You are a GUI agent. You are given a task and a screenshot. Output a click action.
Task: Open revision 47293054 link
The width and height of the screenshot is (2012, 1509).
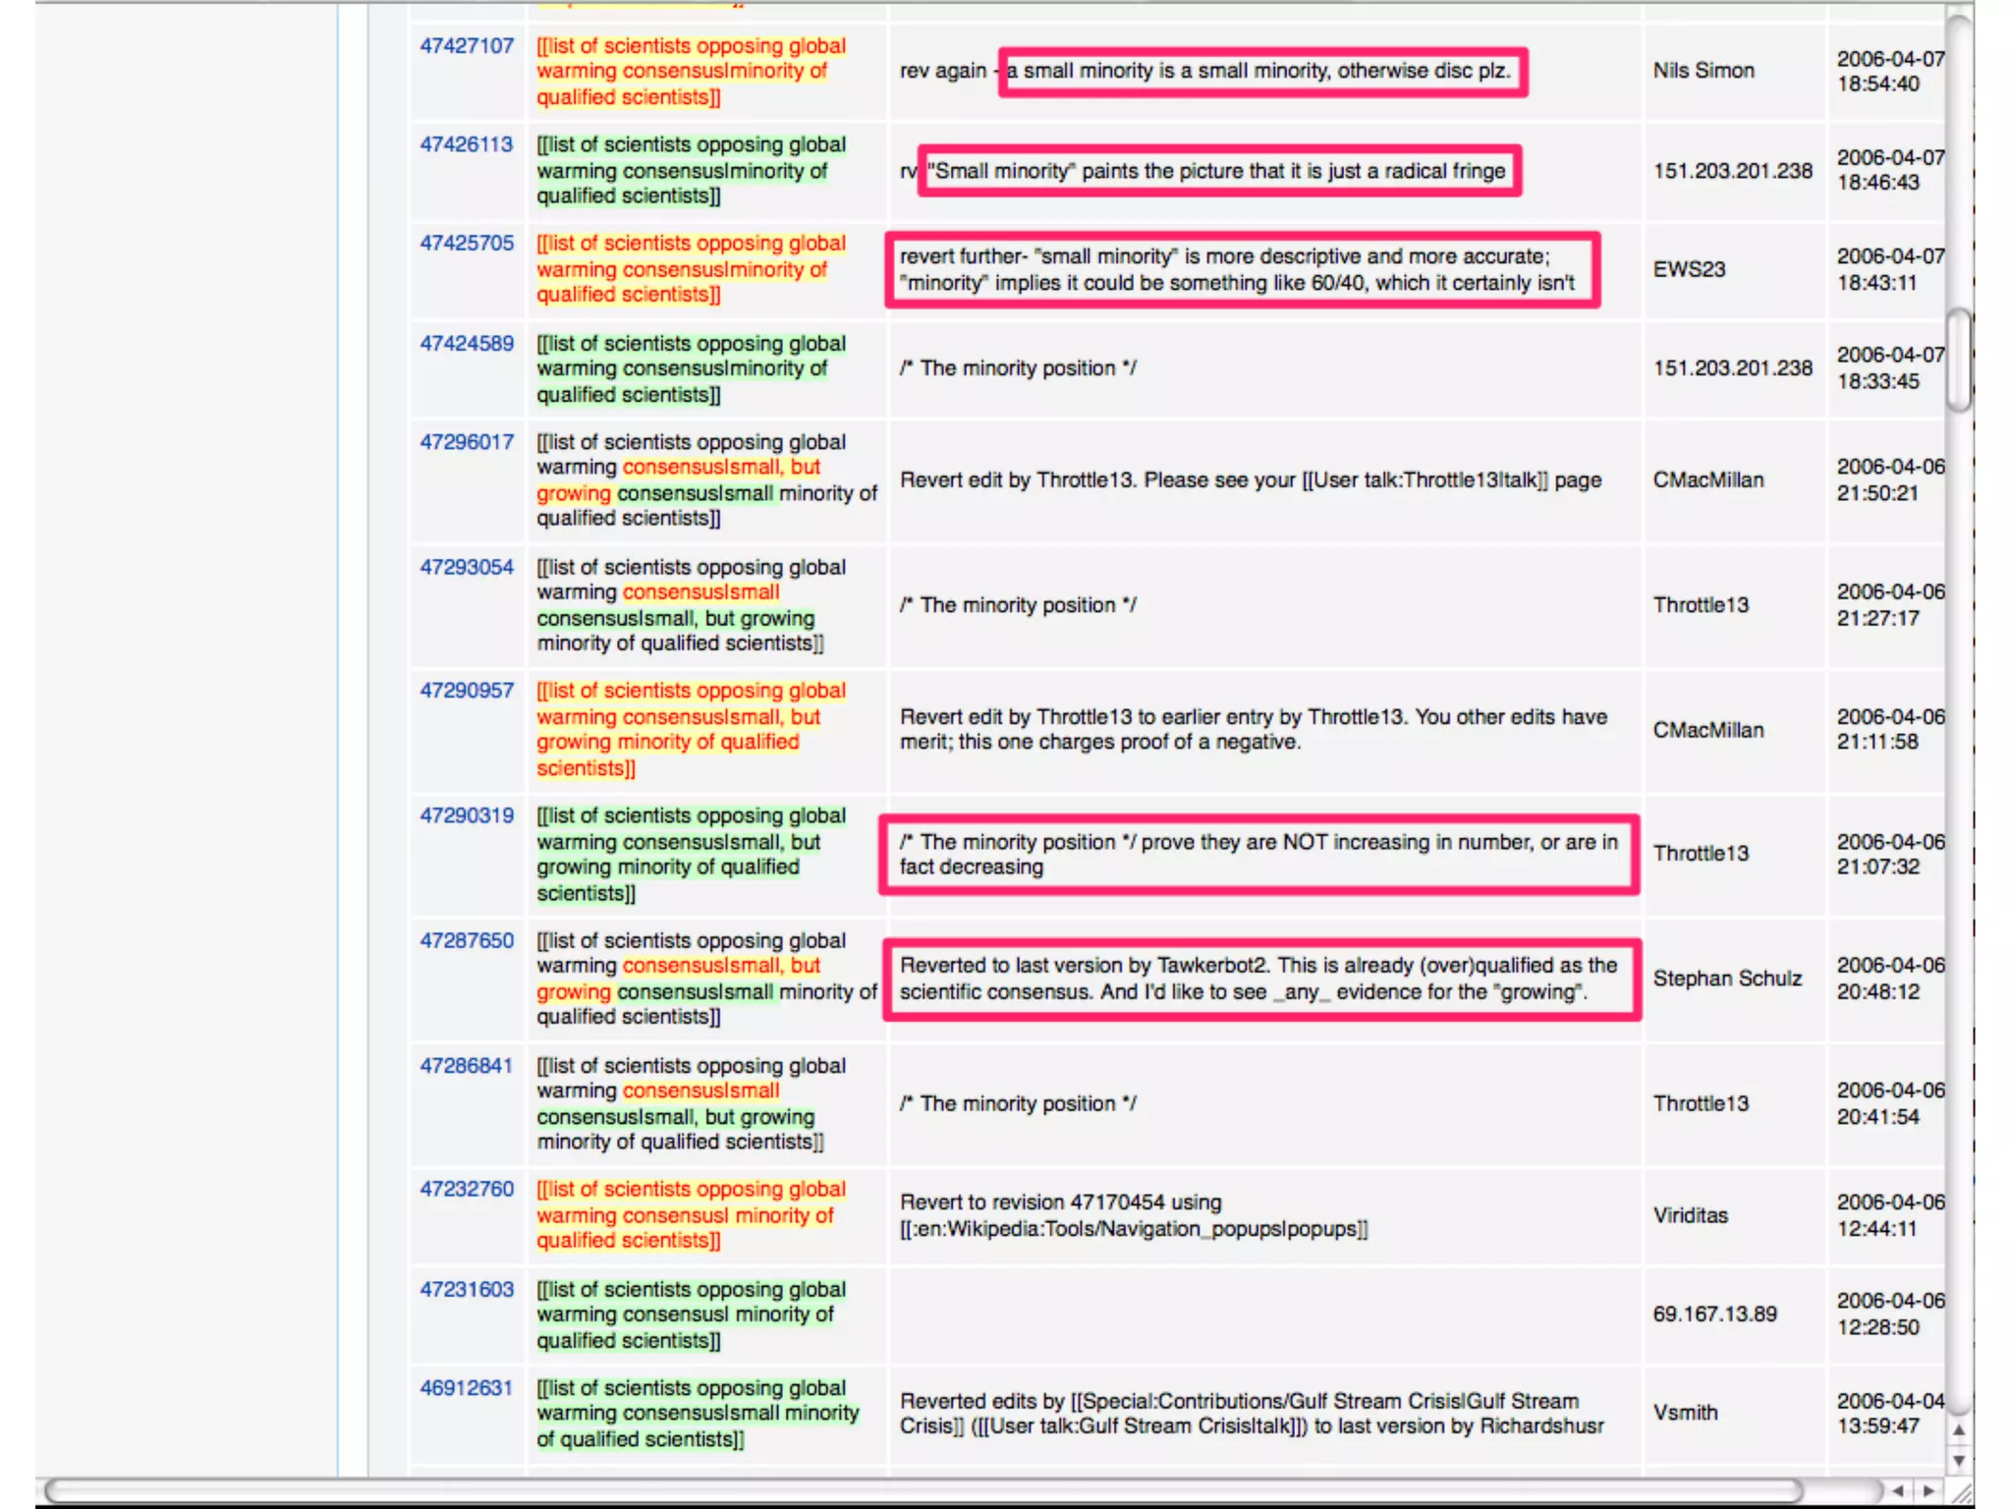click(x=467, y=567)
